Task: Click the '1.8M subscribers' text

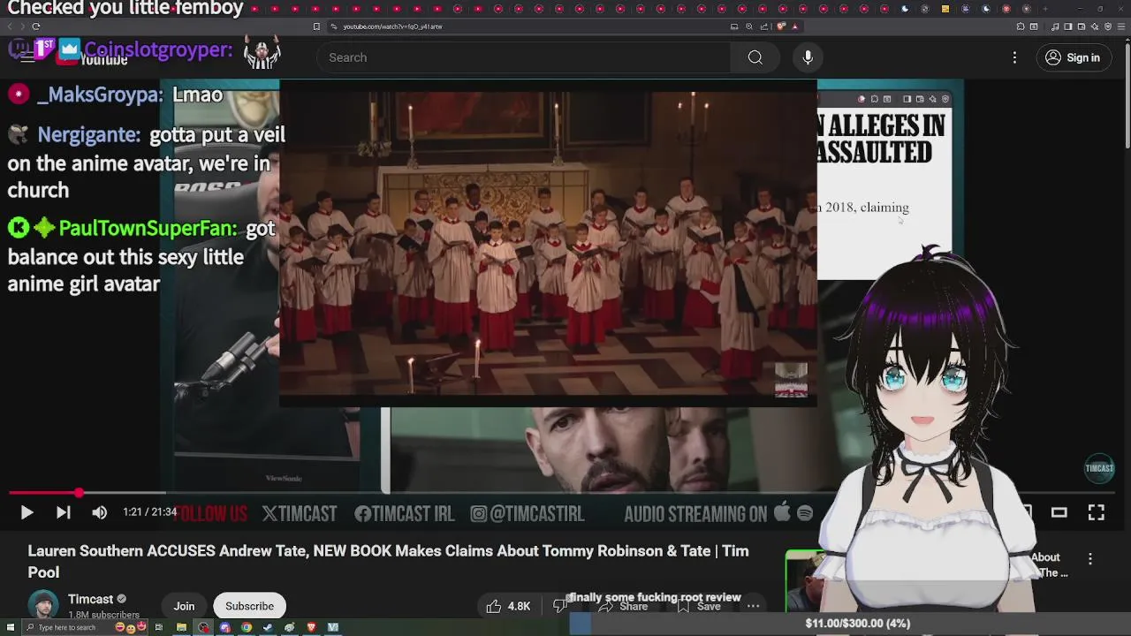Action: [103, 615]
